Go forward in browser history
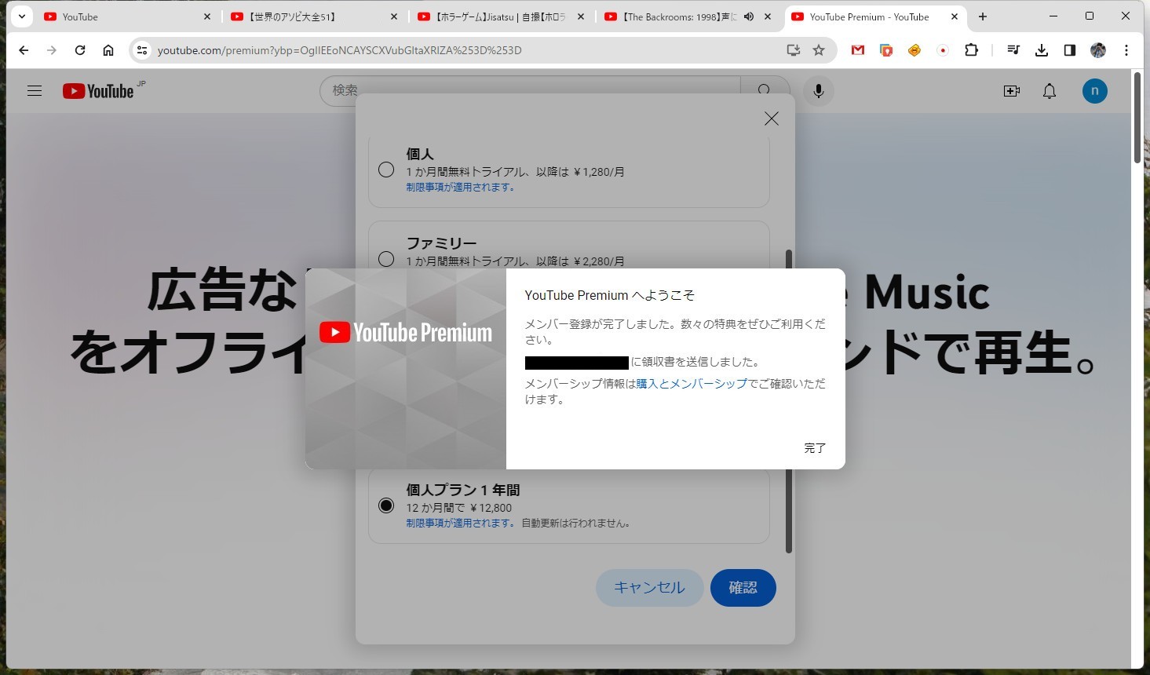The image size is (1150, 675). pos(52,50)
